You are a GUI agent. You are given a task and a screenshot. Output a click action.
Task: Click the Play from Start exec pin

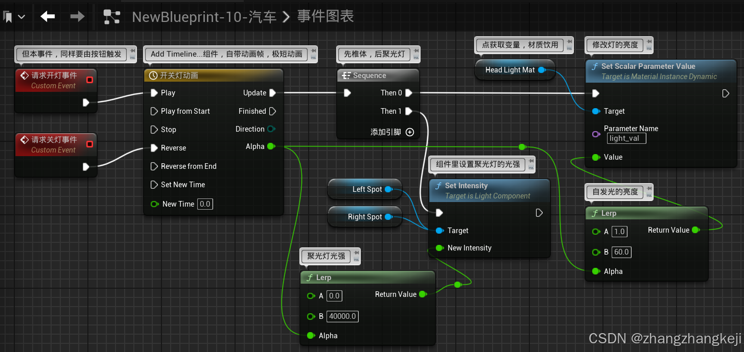[154, 111]
